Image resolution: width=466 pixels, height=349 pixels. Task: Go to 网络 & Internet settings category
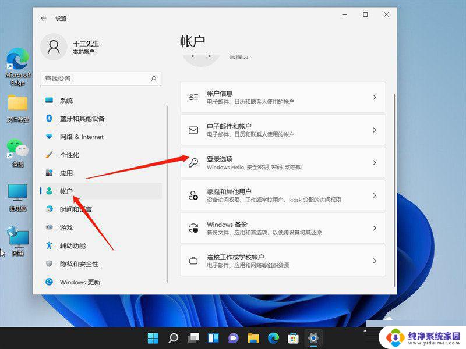point(101,137)
